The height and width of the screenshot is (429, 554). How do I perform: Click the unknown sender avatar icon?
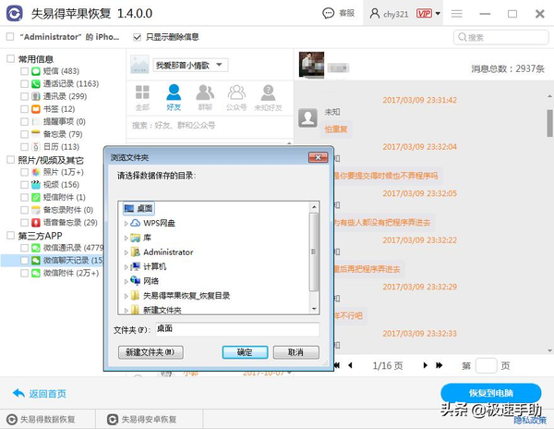click(307, 117)
